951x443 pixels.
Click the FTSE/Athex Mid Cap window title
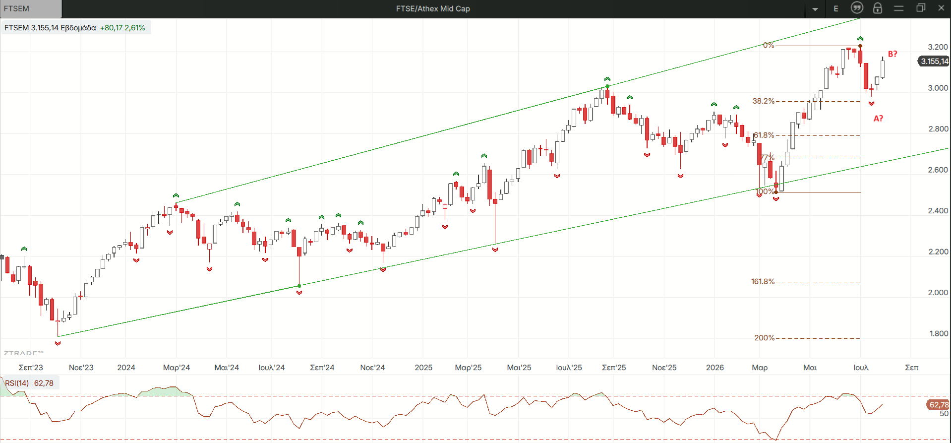[433, 8]
